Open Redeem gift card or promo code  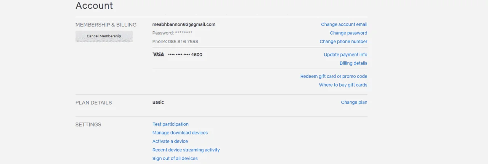click(334, 76)
